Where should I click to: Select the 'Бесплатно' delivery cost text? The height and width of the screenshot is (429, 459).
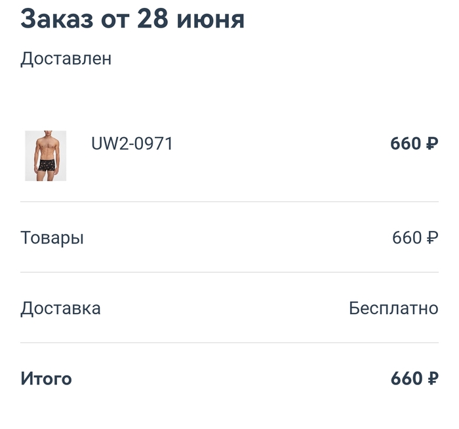tap(393, 308)
